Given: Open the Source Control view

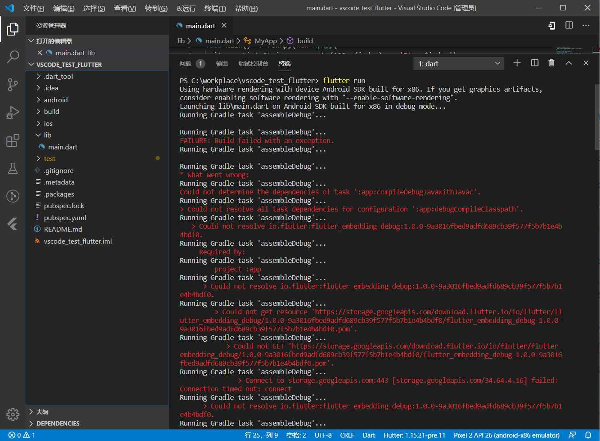Looking at the screenshot, I should coord(13,84).
